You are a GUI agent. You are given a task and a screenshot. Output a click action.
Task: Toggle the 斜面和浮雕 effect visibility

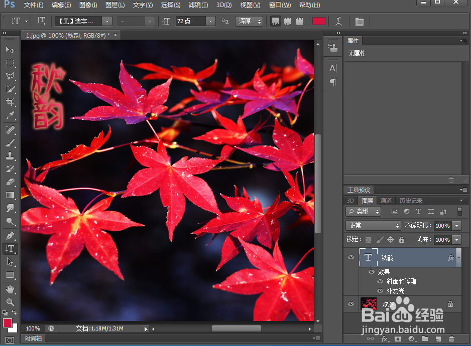tap(380, 281)
